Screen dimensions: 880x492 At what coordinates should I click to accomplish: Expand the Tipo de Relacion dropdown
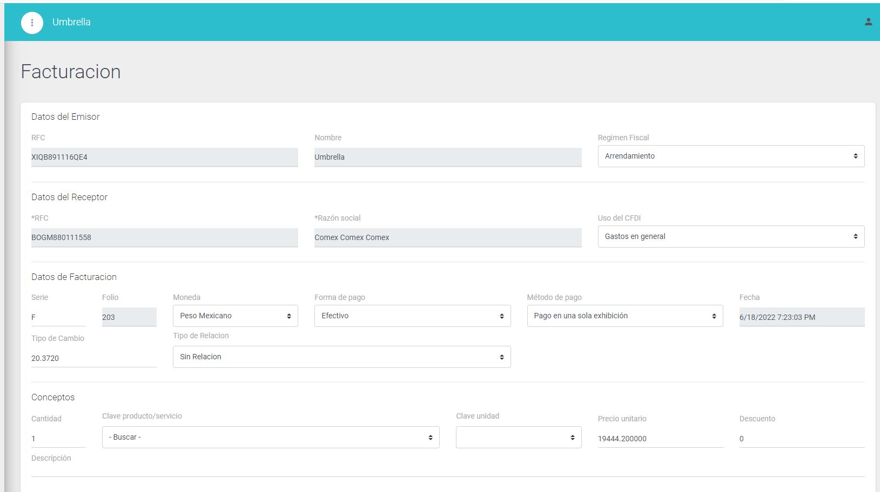341,357
